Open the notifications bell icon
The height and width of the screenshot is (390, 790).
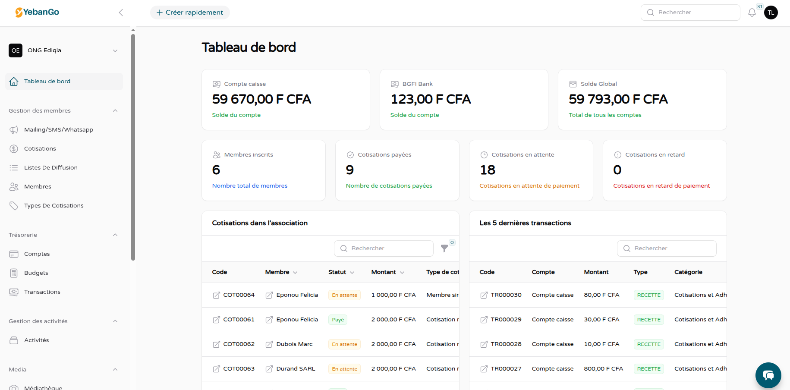(752, 13)
